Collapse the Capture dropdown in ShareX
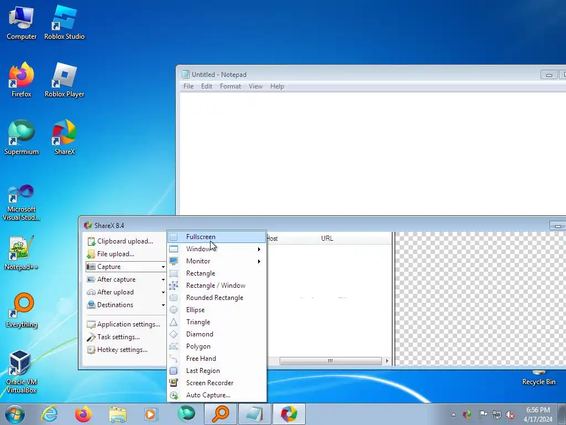 click(x=125, y=267)
